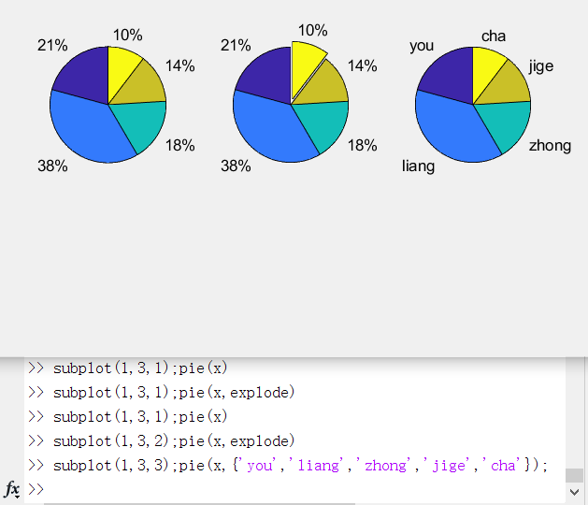Click the 'cha' label on the third pie

click(x=494, y=36)
